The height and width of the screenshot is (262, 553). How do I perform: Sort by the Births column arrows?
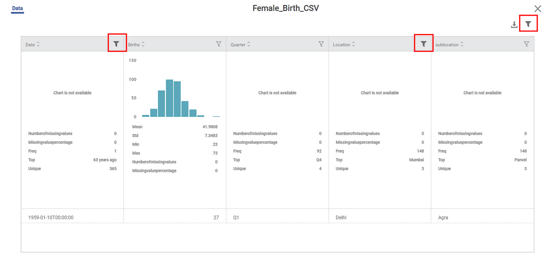click(x=143, y=44)
